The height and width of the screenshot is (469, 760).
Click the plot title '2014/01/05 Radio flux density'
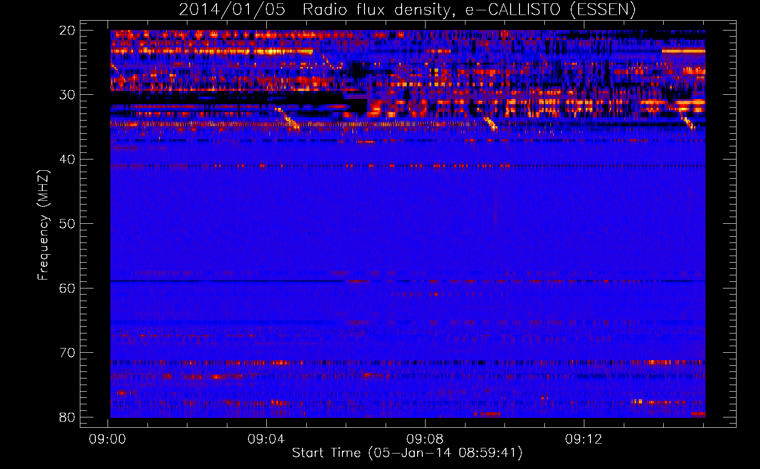coord(407,9)
